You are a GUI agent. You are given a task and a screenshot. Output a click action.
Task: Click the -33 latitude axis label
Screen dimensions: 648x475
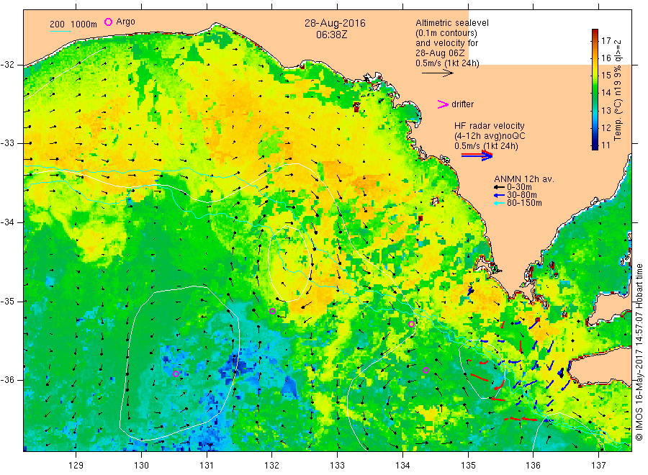click(8, 143)
